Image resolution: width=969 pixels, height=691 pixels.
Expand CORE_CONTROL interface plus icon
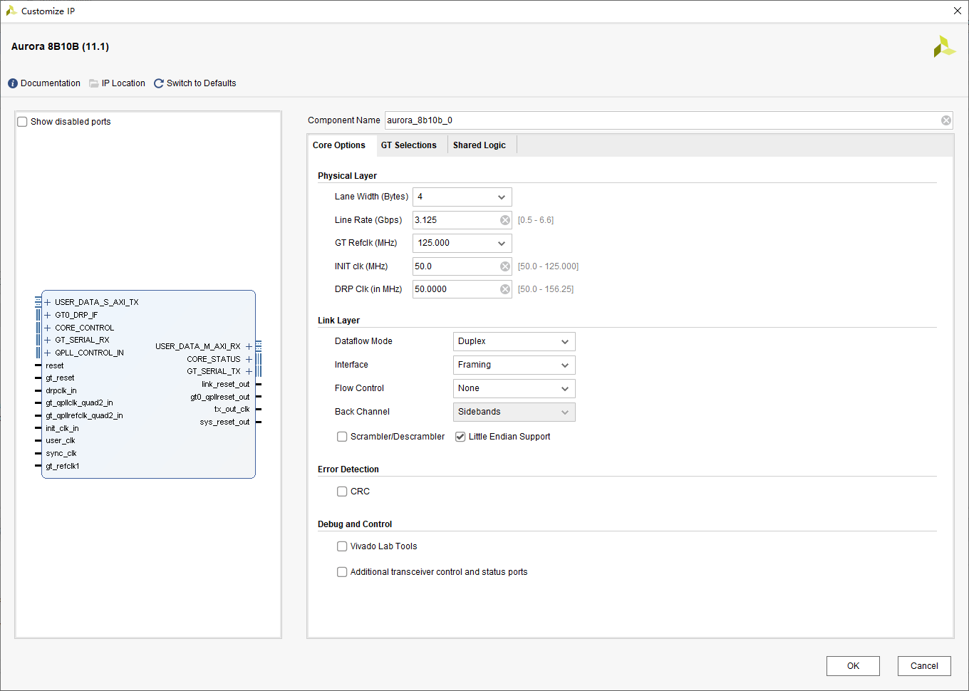pos(48,328)
